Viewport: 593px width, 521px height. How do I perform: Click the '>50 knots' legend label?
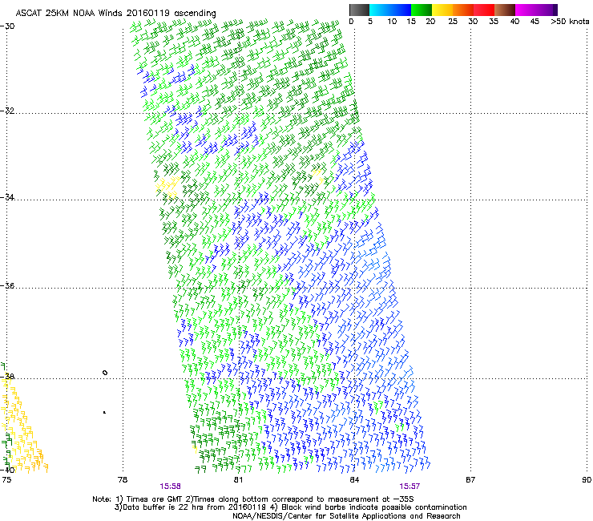click(570, 22)
